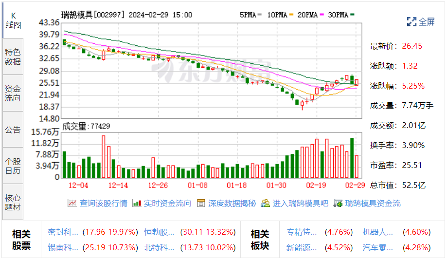Click the 30PMA green legend swatch
Image resolution: width=447 pixels, height=260 pixels.
click(x=352, y=15)
